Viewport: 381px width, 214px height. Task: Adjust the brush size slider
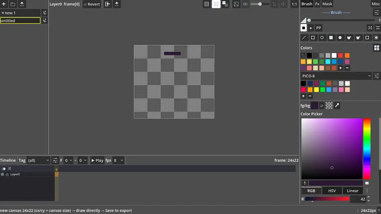pos(341,20)
